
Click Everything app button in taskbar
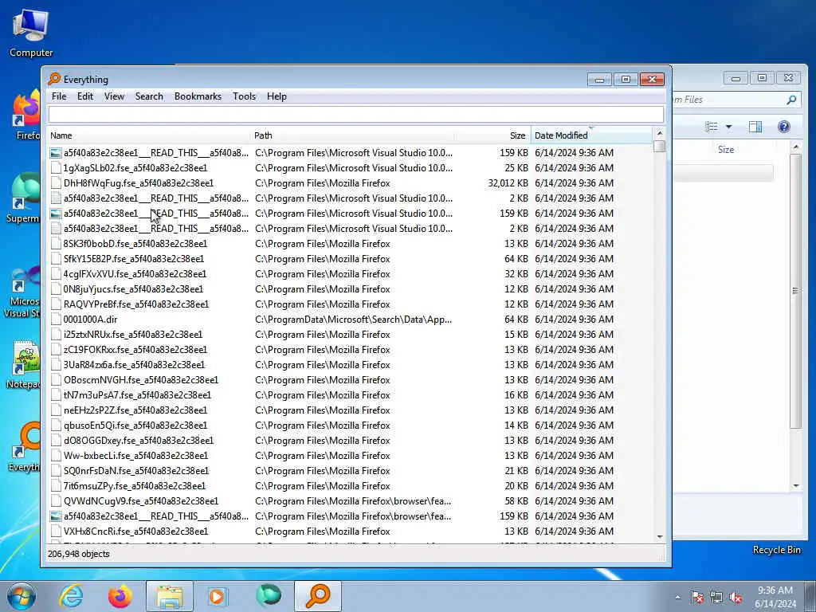[x=318, y=596]
